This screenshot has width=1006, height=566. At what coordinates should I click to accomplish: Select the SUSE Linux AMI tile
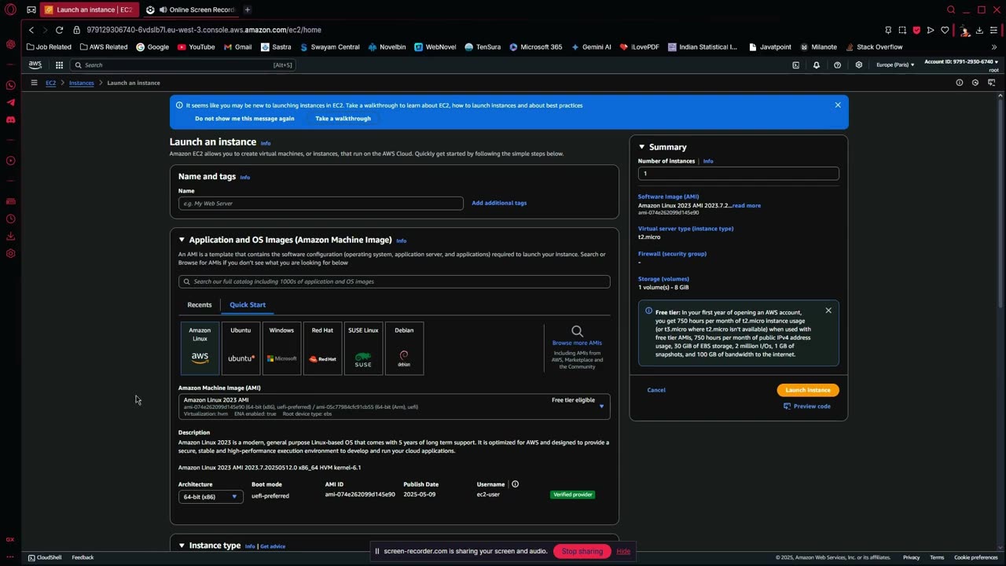click(x=363, y=347)
